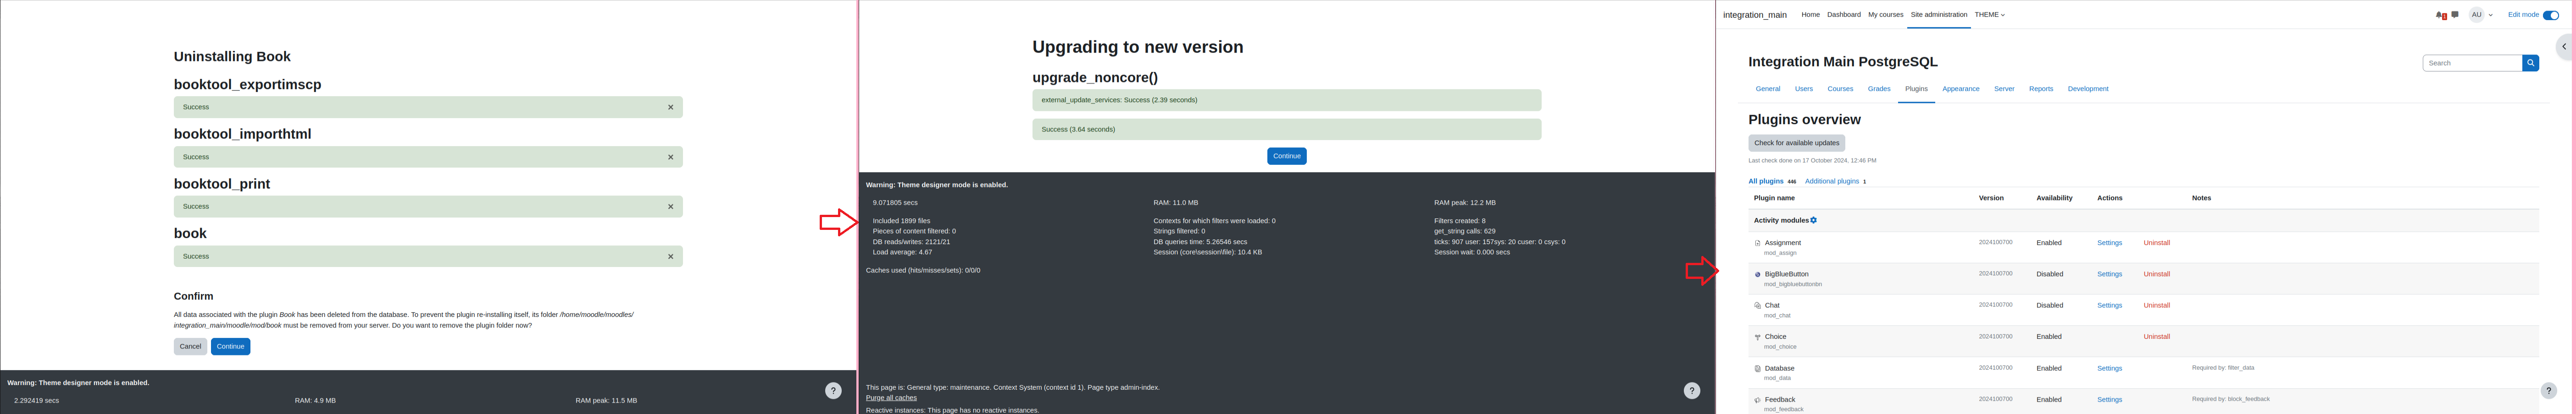Open My courses in the top navigation
Screen dimensions: 2576x414
point(1885,15)
